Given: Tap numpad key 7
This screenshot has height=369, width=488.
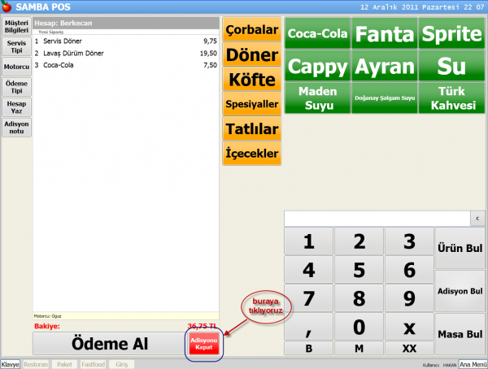Looking at the screenshot, I should tap(308, 298).
